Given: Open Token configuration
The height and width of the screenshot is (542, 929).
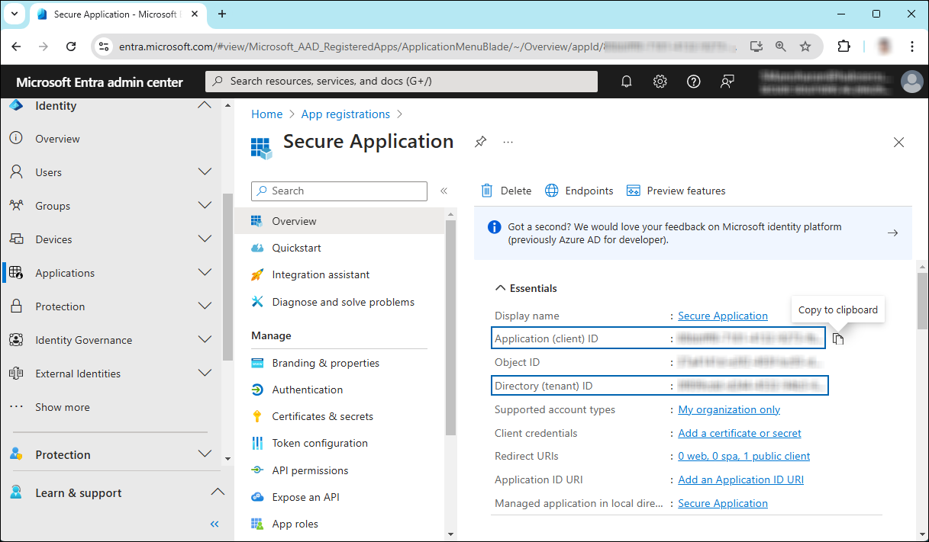Looking at the screenshot, I should (x=319, y=443).
